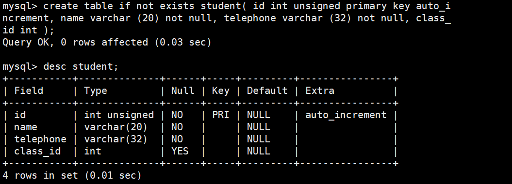The height and width of the screenshot is (184, 512).
Task: Click the 'desc student;' command text
Action: (81, 66)
